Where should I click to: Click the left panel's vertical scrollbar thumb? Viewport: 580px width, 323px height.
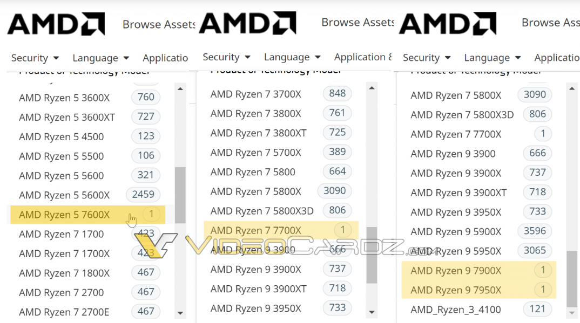pos(180,194)
